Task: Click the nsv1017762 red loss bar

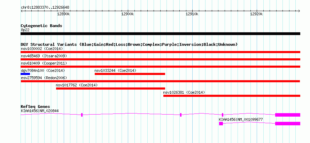Action: (110, 89)
